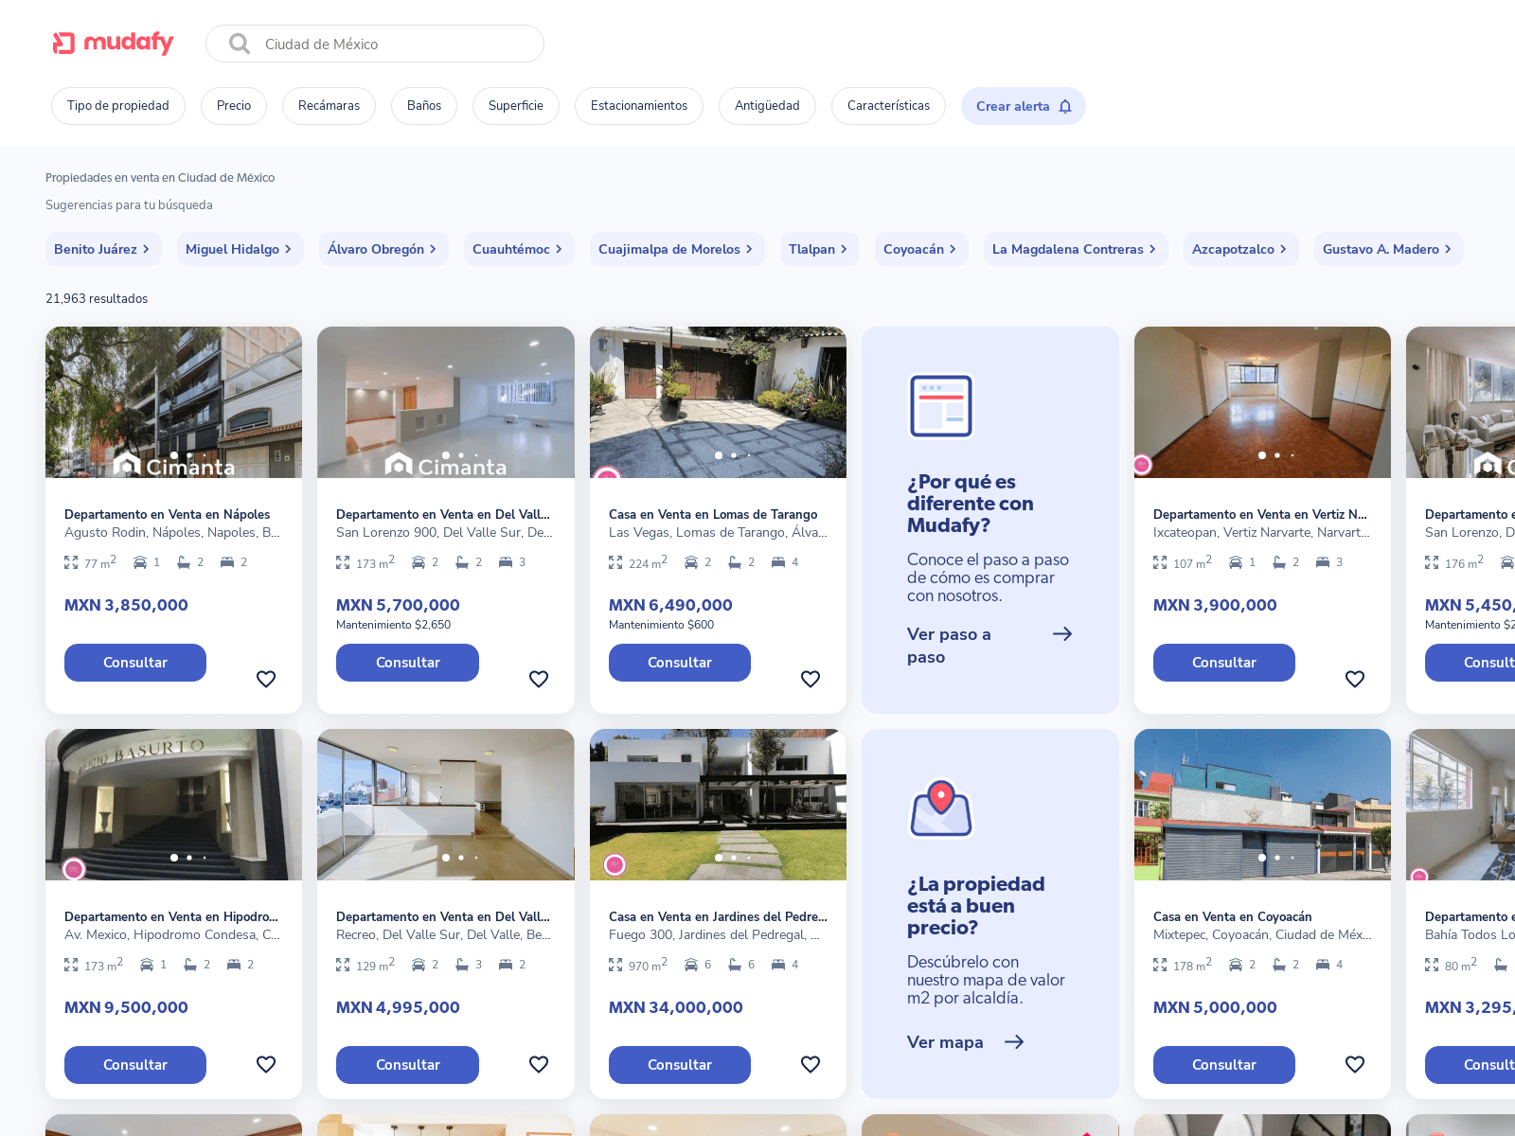Select La Magdalena Contreras chip
Image resolution: width=1515 pixels, height=1136 pixels.
tap(1076, 249)
